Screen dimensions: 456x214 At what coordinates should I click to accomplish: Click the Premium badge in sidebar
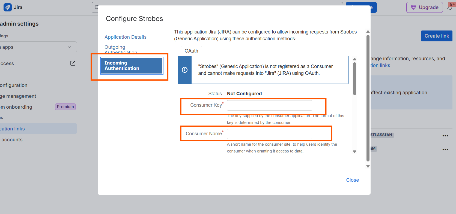[65, 107]
